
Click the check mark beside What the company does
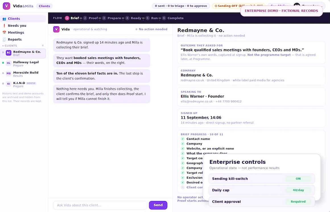click(183, 153)
